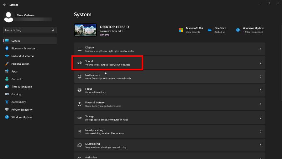Viewport: 282px width, 159px height.
Task: Open Bluetooth & devices settings
Action: tap(30, 48)
